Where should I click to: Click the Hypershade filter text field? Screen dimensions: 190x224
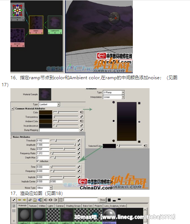coord(81,199)
